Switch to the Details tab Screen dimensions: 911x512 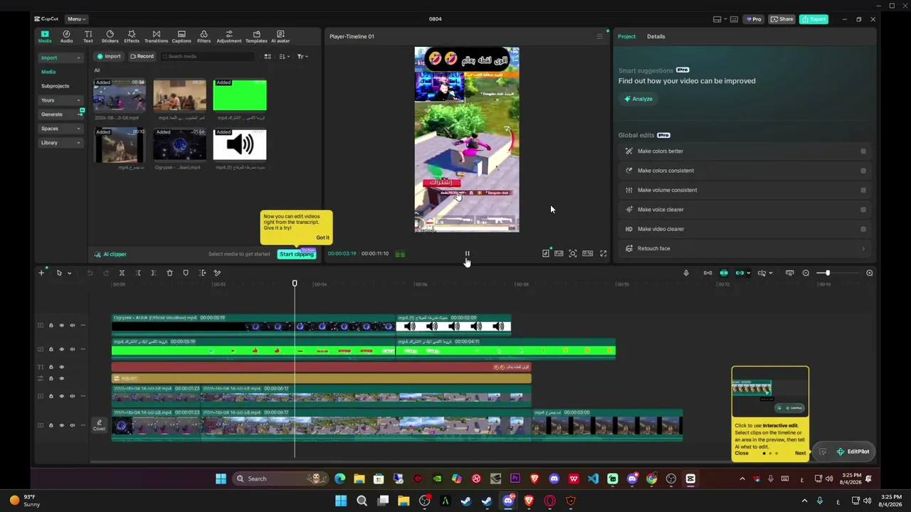(x=656, y=36)
